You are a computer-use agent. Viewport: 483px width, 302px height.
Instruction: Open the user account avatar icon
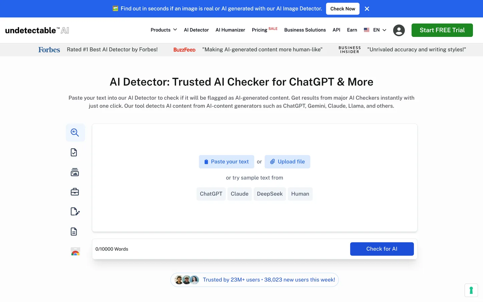[x=399, y=30]
